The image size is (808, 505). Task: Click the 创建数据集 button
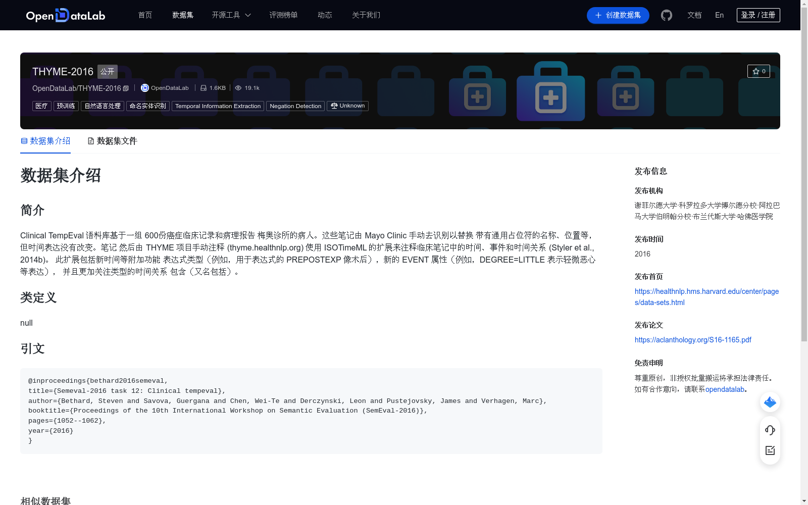coord(618,15)
